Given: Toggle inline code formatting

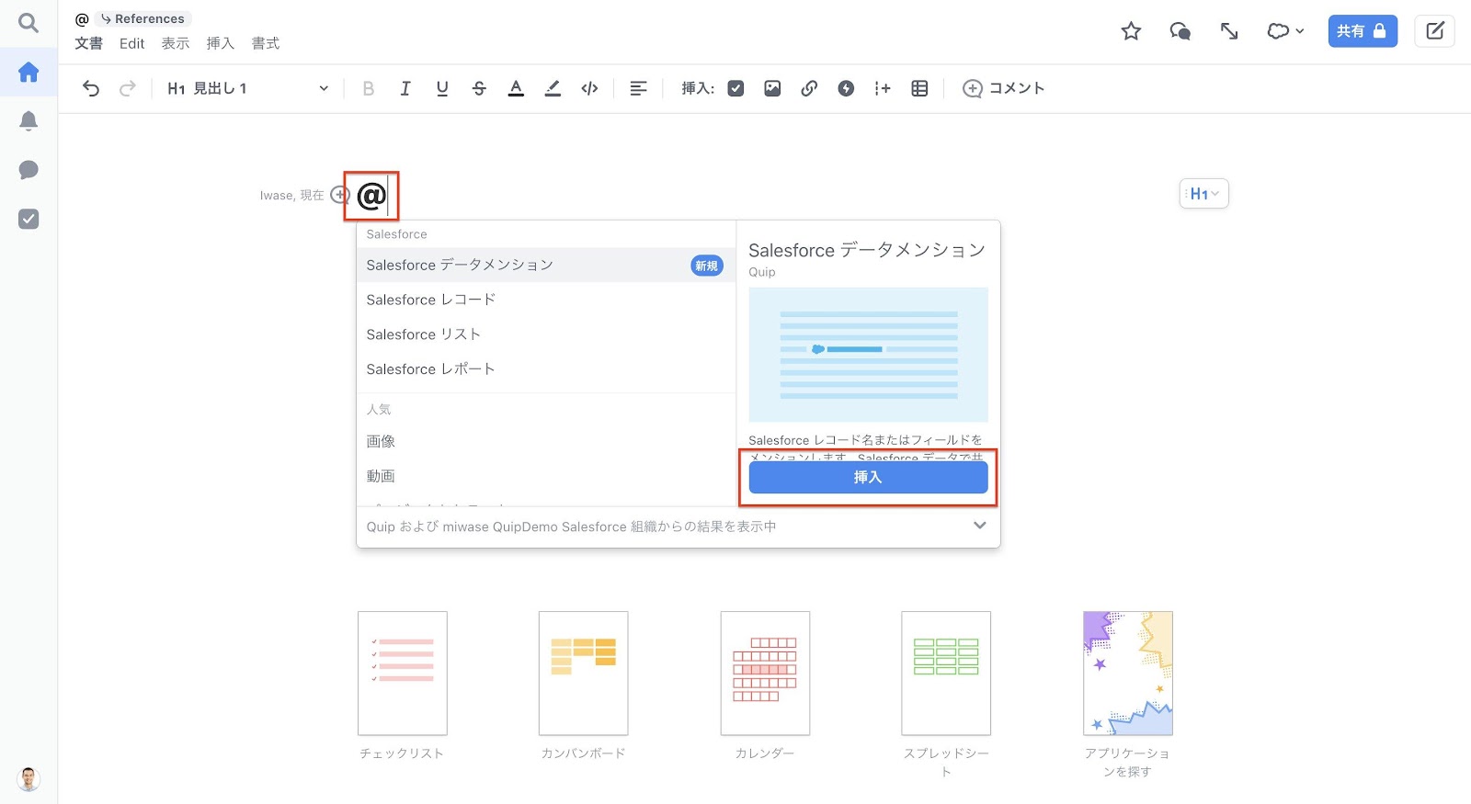Looking at the screenshot, I should coord(589,88).
